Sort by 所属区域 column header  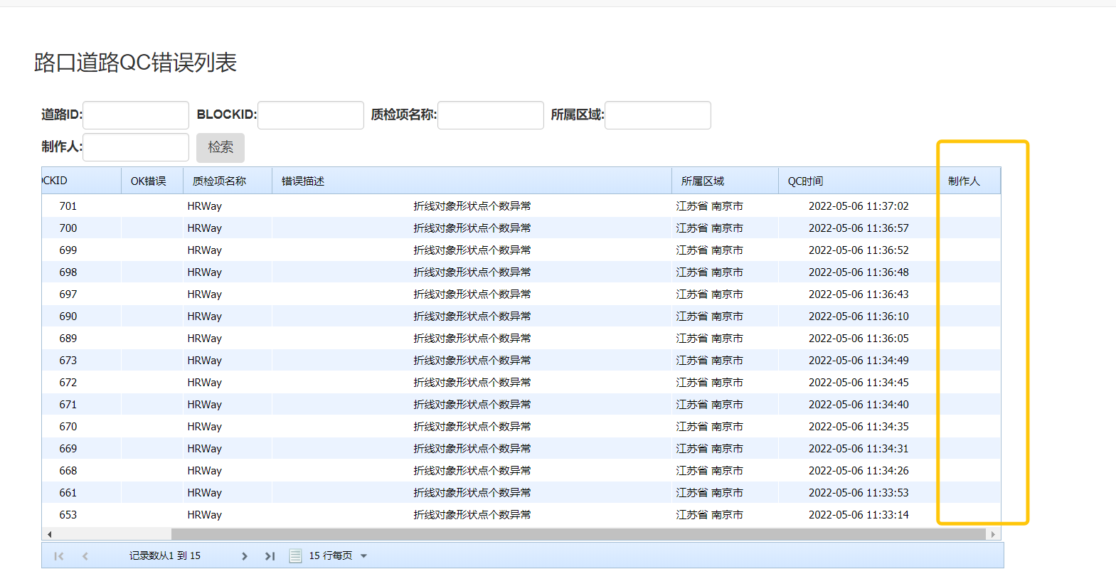tap(725, 181)
